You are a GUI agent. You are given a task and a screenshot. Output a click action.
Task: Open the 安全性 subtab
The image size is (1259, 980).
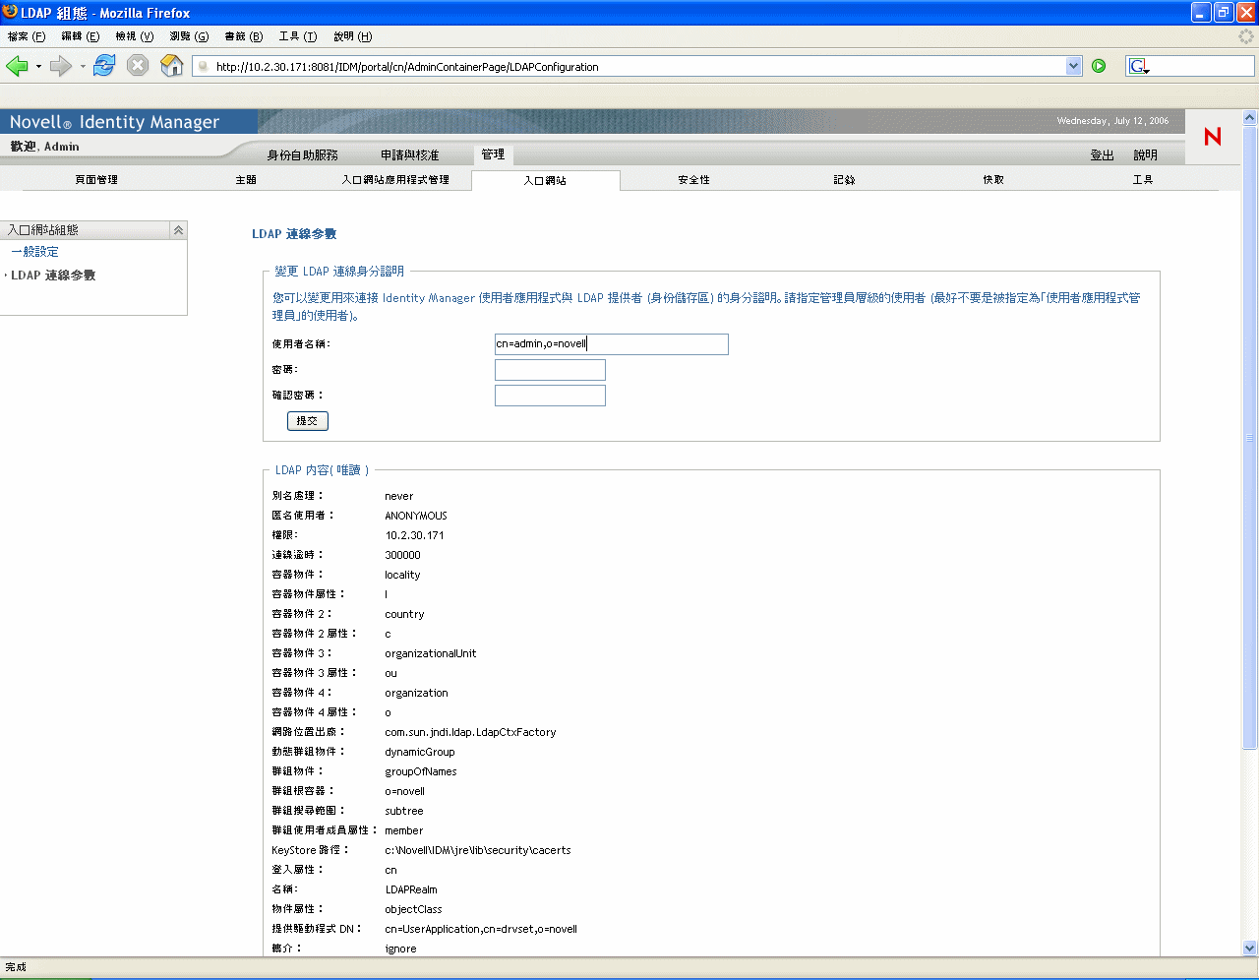pyautogui.click(x=694, y=180)
